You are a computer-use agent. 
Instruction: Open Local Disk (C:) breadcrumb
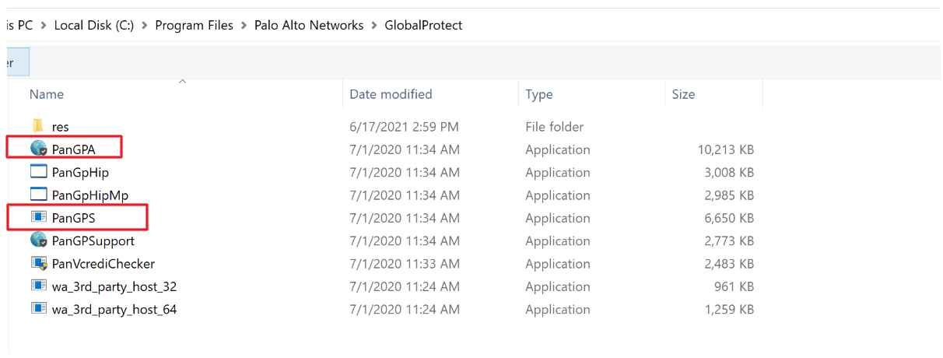coord(94,26)
